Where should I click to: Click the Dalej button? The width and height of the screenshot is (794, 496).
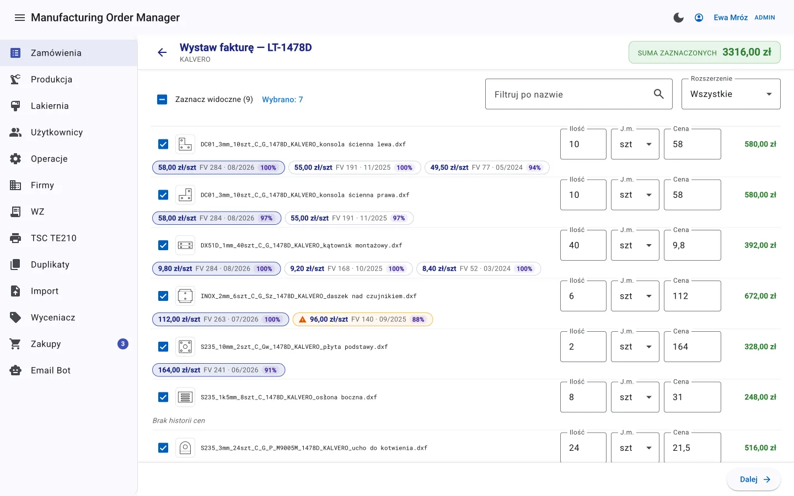point(753,479)
